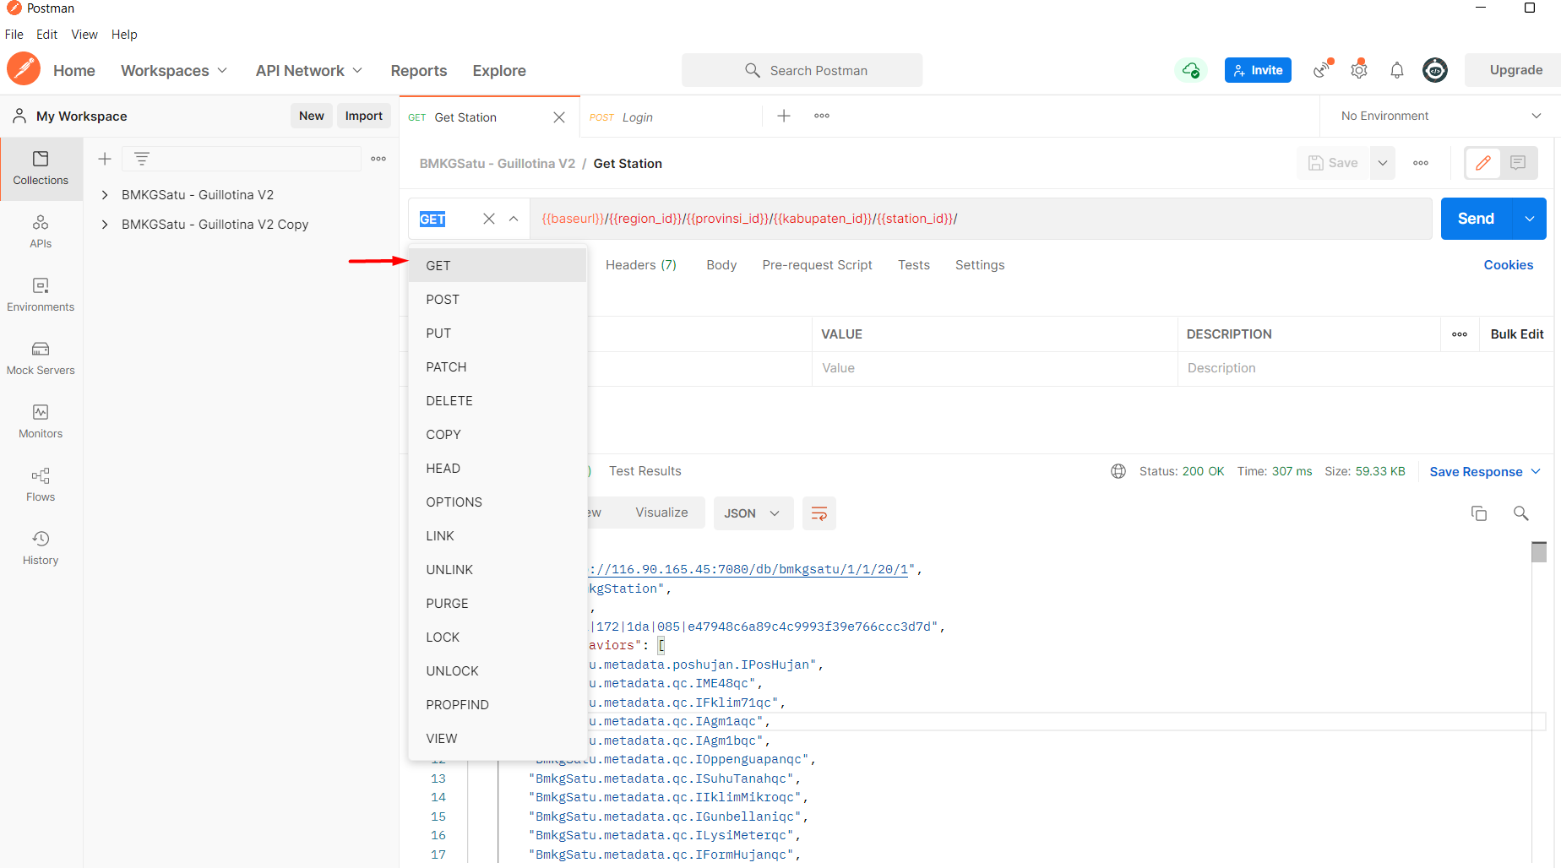Click the Postman logo icon in header

(24, 69)
